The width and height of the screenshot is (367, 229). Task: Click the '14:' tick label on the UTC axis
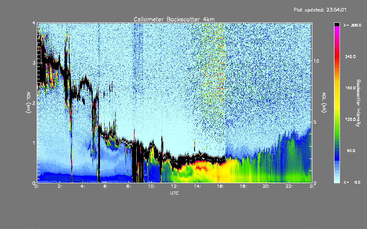pyautogui.click(x=197, y=186)
